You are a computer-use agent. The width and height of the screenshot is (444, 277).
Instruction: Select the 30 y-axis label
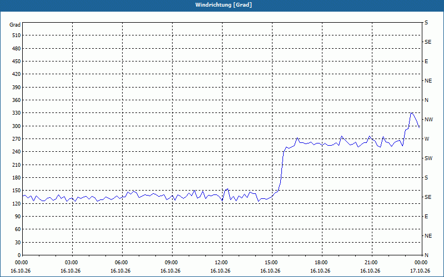pos(18,243)
